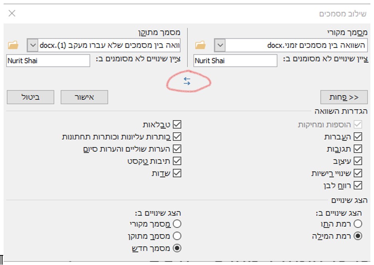Screen dimensions: 374x265
Task: Toggle the תגובות checkbox
Action: click(x=358, y=149)
